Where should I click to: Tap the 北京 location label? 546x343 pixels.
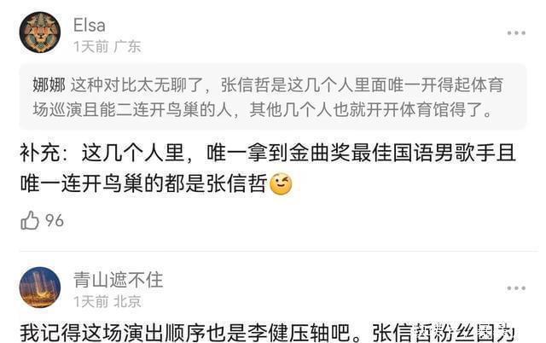click(127, 301)
